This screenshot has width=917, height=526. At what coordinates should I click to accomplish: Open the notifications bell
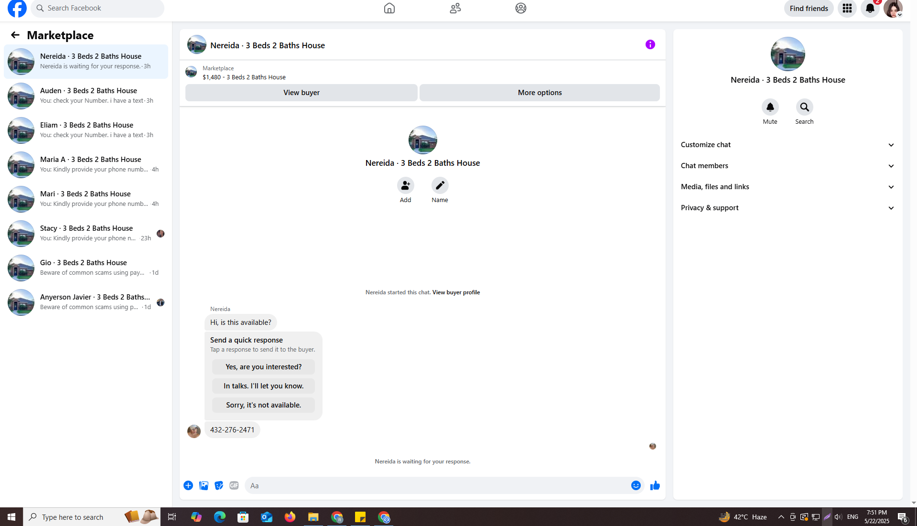pyautogui.click(x=870, y=8)
